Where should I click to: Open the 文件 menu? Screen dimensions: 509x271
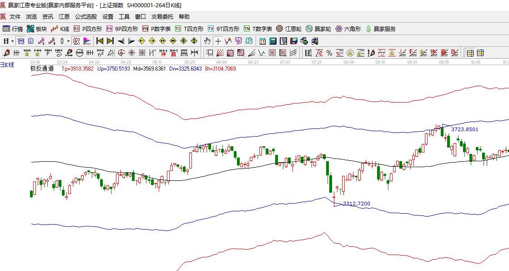point(15,16)
